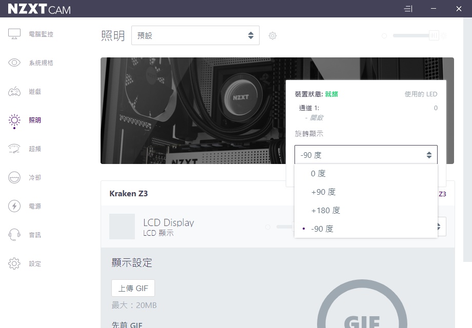The width and height of the screenshot is (472, 328).
Task: Go to 系統規格 menu item
Action: (x=41, y=63)
